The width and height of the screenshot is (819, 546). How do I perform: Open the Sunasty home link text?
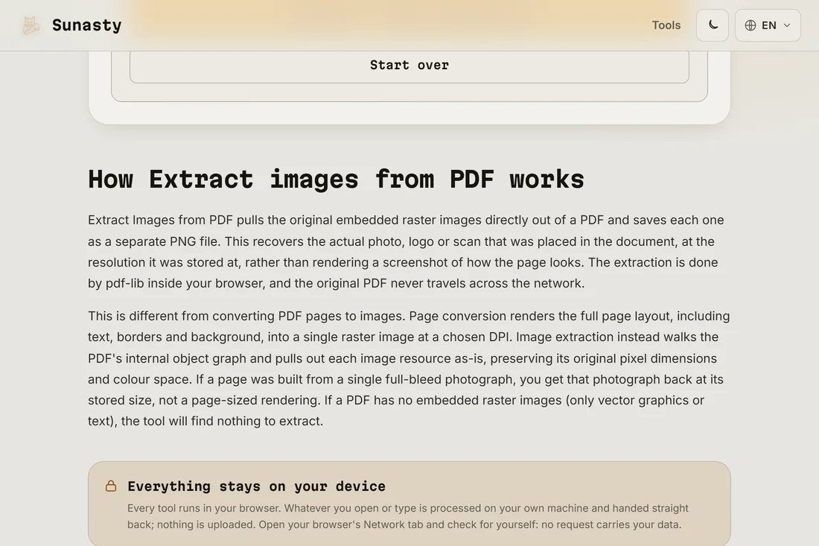[x=86, y=25]
